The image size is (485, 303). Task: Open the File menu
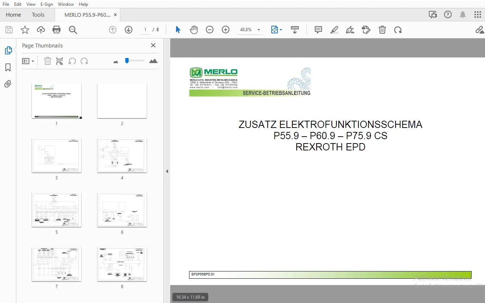coord(6,4)
